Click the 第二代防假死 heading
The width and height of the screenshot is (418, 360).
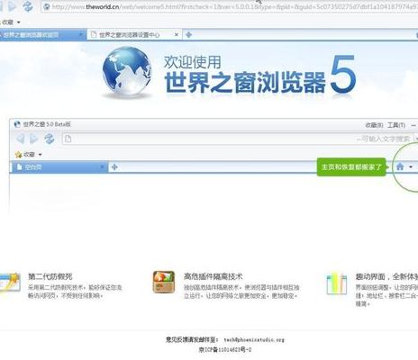(x=50, y=276)
